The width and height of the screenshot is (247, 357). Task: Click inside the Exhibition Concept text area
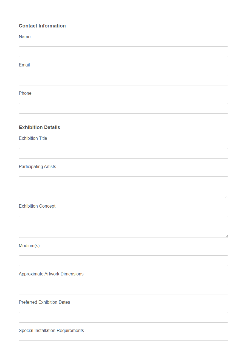tap(123, 227)
